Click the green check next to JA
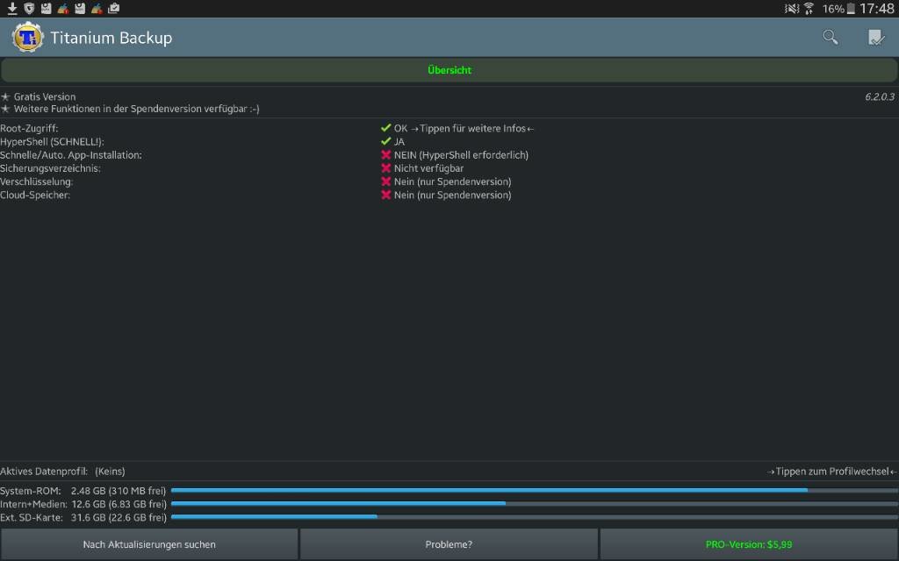 pos(386,141)
